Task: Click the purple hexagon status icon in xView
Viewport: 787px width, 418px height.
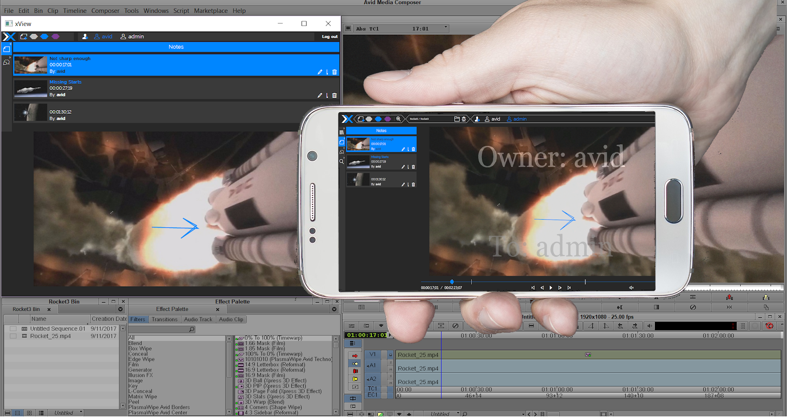Action: click(56, 37)
